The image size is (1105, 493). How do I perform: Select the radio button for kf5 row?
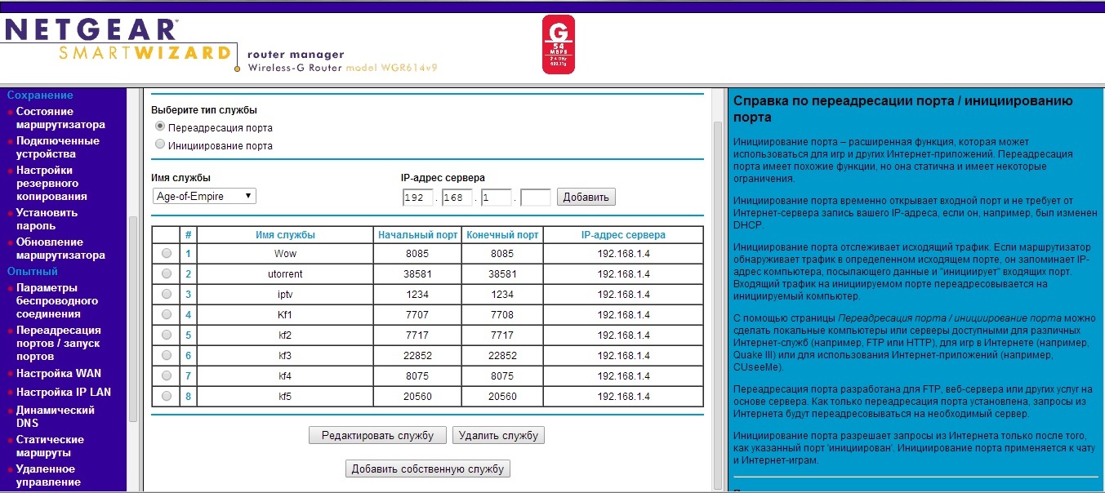point(167,396)
